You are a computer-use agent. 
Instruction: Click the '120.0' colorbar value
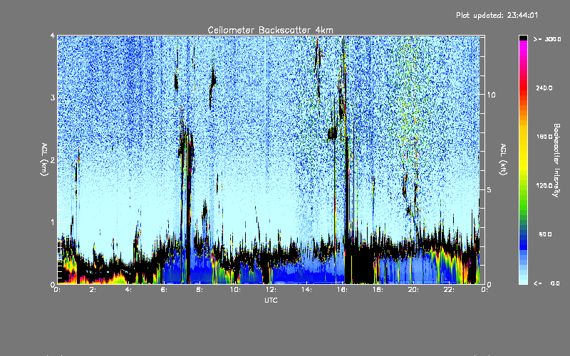[x=544, y=186]
